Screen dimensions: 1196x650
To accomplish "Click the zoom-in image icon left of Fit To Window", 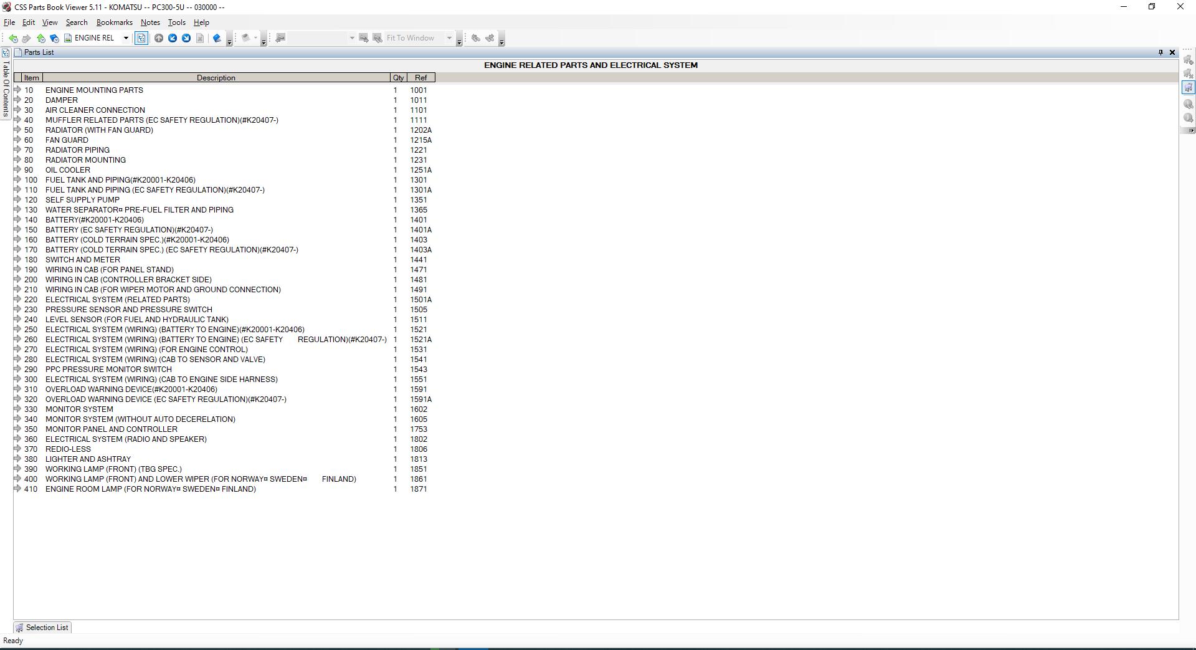I will 377,38.
